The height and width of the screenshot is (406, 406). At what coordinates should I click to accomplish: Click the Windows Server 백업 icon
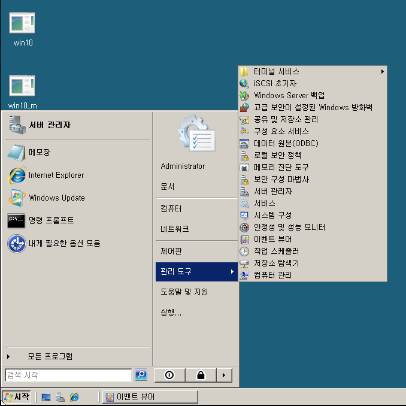[x=244, y=95]
